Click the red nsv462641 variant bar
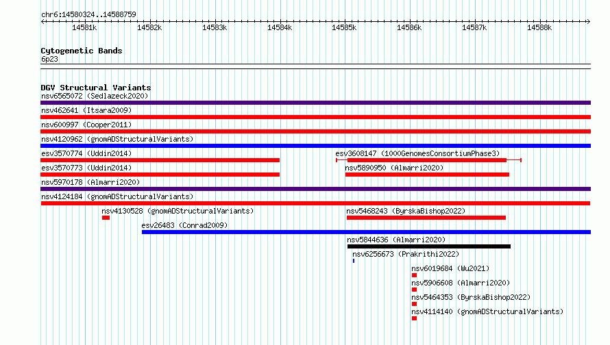Image resolution: width=610 pixels, height=345 pixels. tap(315, 117)
